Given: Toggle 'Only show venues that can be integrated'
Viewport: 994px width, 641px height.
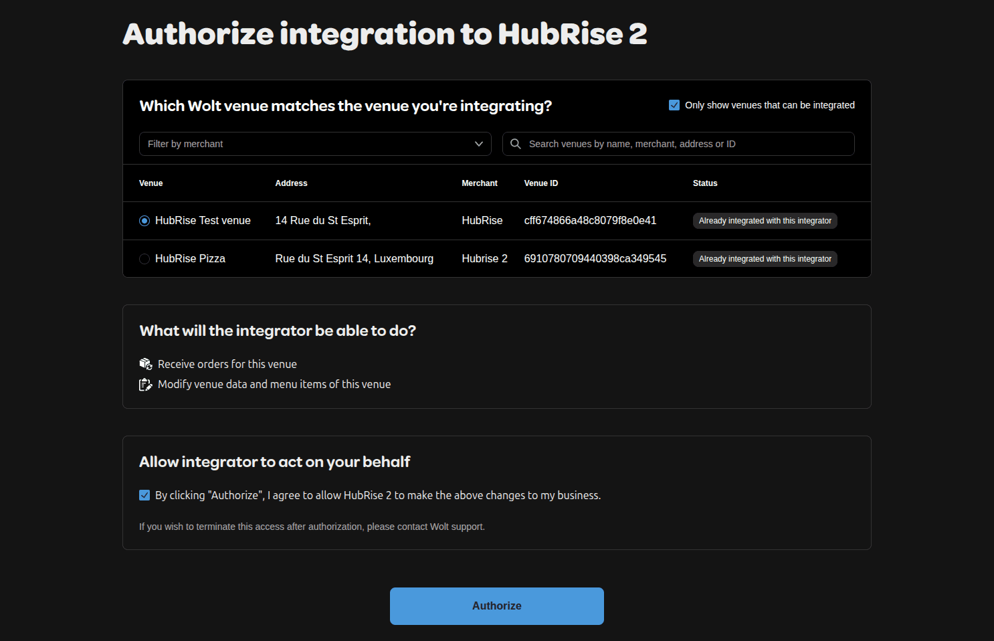Looking at the screenshot, I should pos(674,105).
